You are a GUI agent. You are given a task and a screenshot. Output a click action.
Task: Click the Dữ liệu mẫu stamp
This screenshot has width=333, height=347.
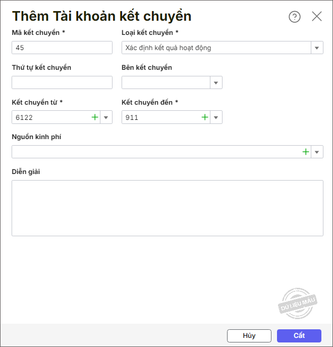(x=298, y=303)
